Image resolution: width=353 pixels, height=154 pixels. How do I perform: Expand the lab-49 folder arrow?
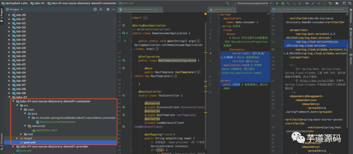coord(9,93)
